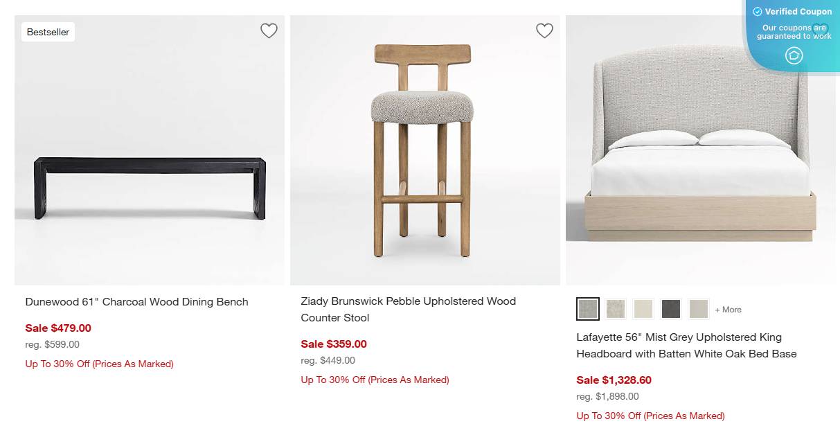
Task: Click 'Up To 30% Off' under the headboard
Action: click(x=650, y=416)
